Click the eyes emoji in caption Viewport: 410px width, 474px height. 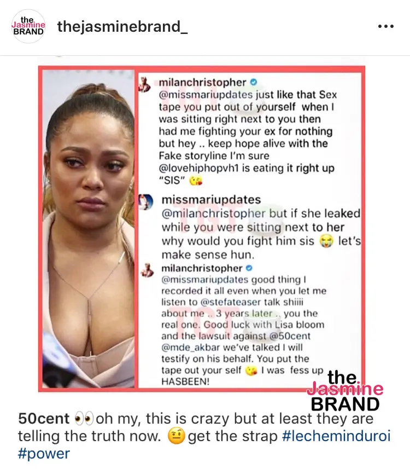(84, 419)
